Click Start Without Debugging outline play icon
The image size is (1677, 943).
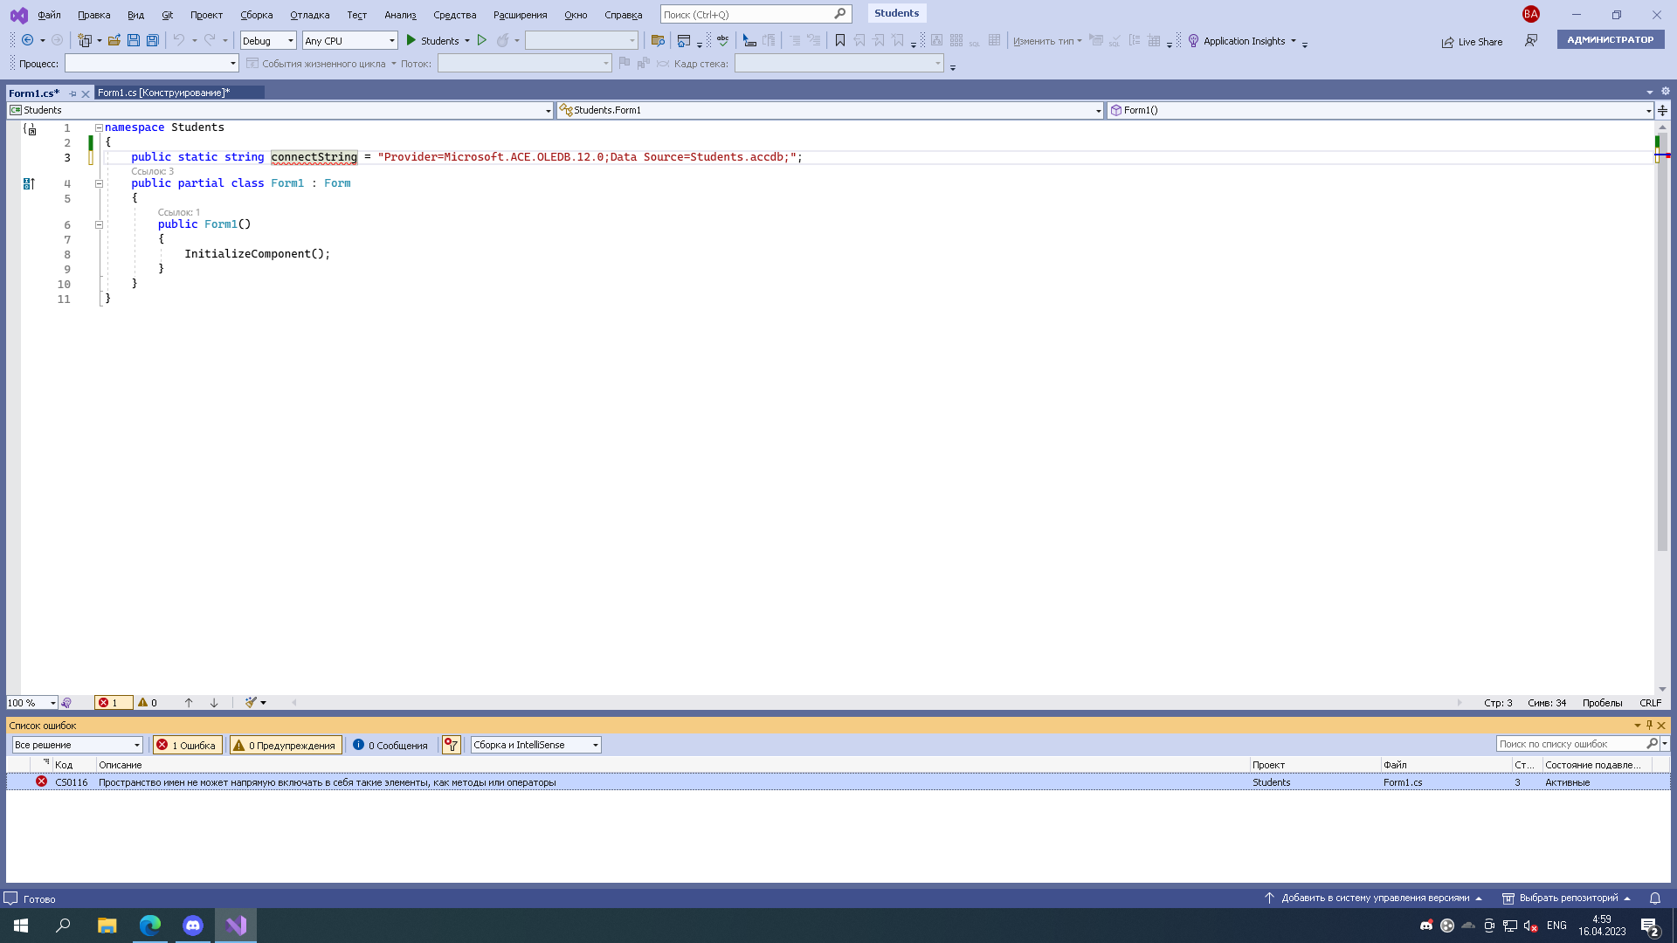click(481, 40)
